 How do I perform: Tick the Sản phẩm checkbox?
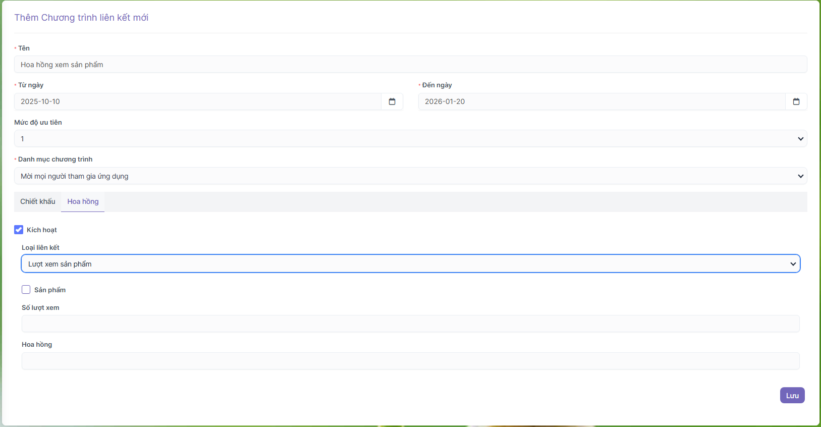(x=26, y=290)
